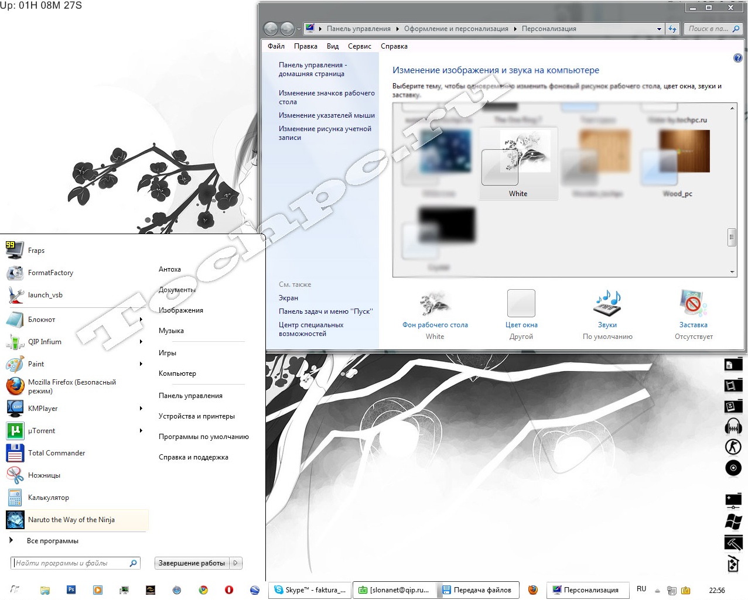748x600 pixels.
Task: Open the Звуки (Sounds) settings icon
Action: pyautogui.click(x=607, y=303)
